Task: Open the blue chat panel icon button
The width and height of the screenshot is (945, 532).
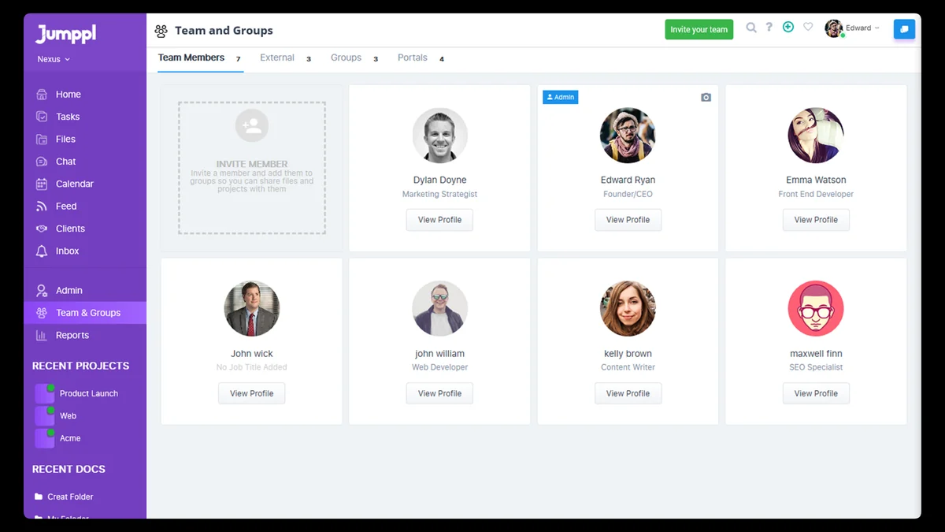Action: point(904,29)
